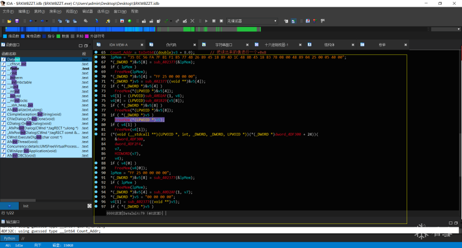
Task: Select the DataInit function entry
Action: click(x=14, y=59)
